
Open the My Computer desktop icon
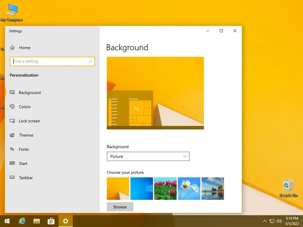[12, 12]
